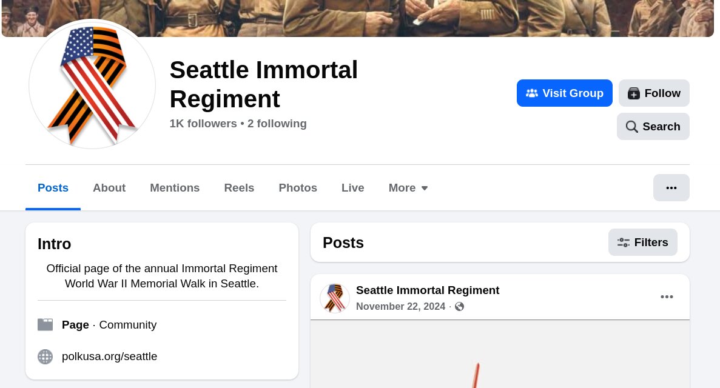This screenshot has width=720, height=388.
Task: Go to the Reels tab
Action: [x=239, y=188]
